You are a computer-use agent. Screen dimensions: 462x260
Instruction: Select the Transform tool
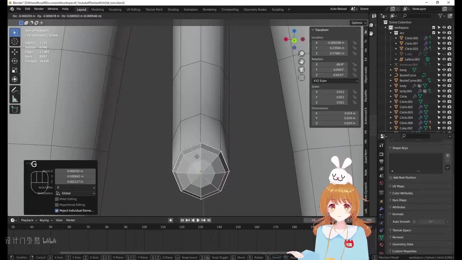[x=15, y=79]
